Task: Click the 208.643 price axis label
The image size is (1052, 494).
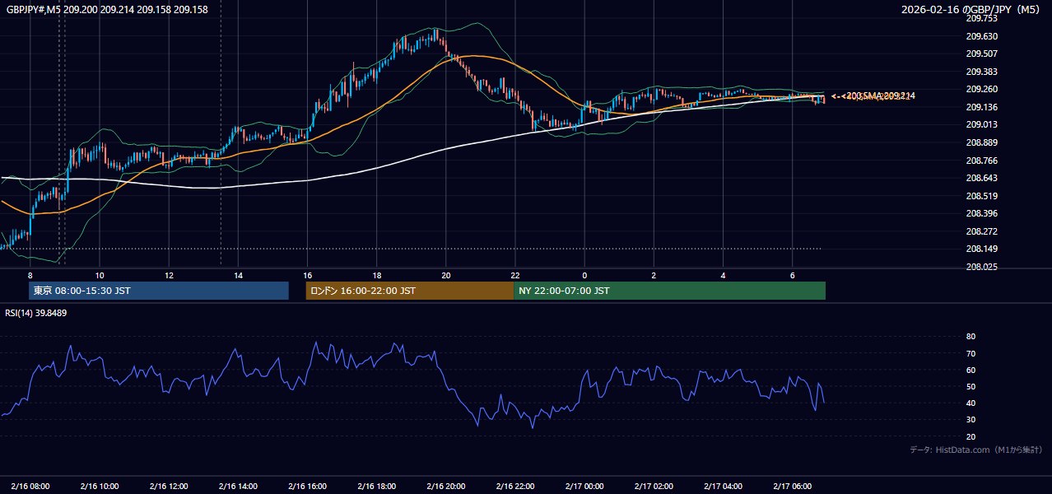Action: [x=981, y=178]
